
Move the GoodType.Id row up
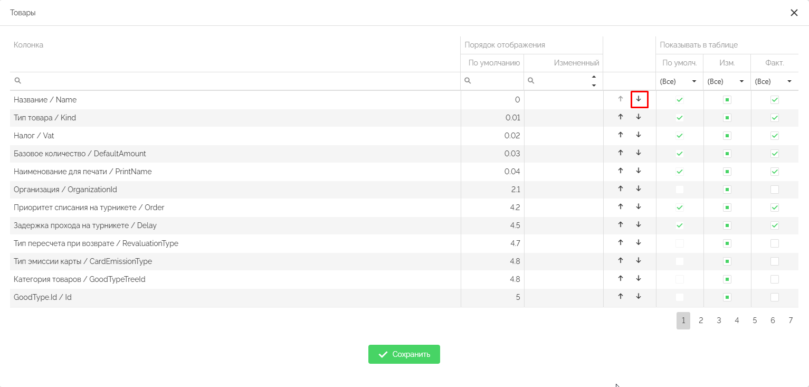[x=621, y=297]
